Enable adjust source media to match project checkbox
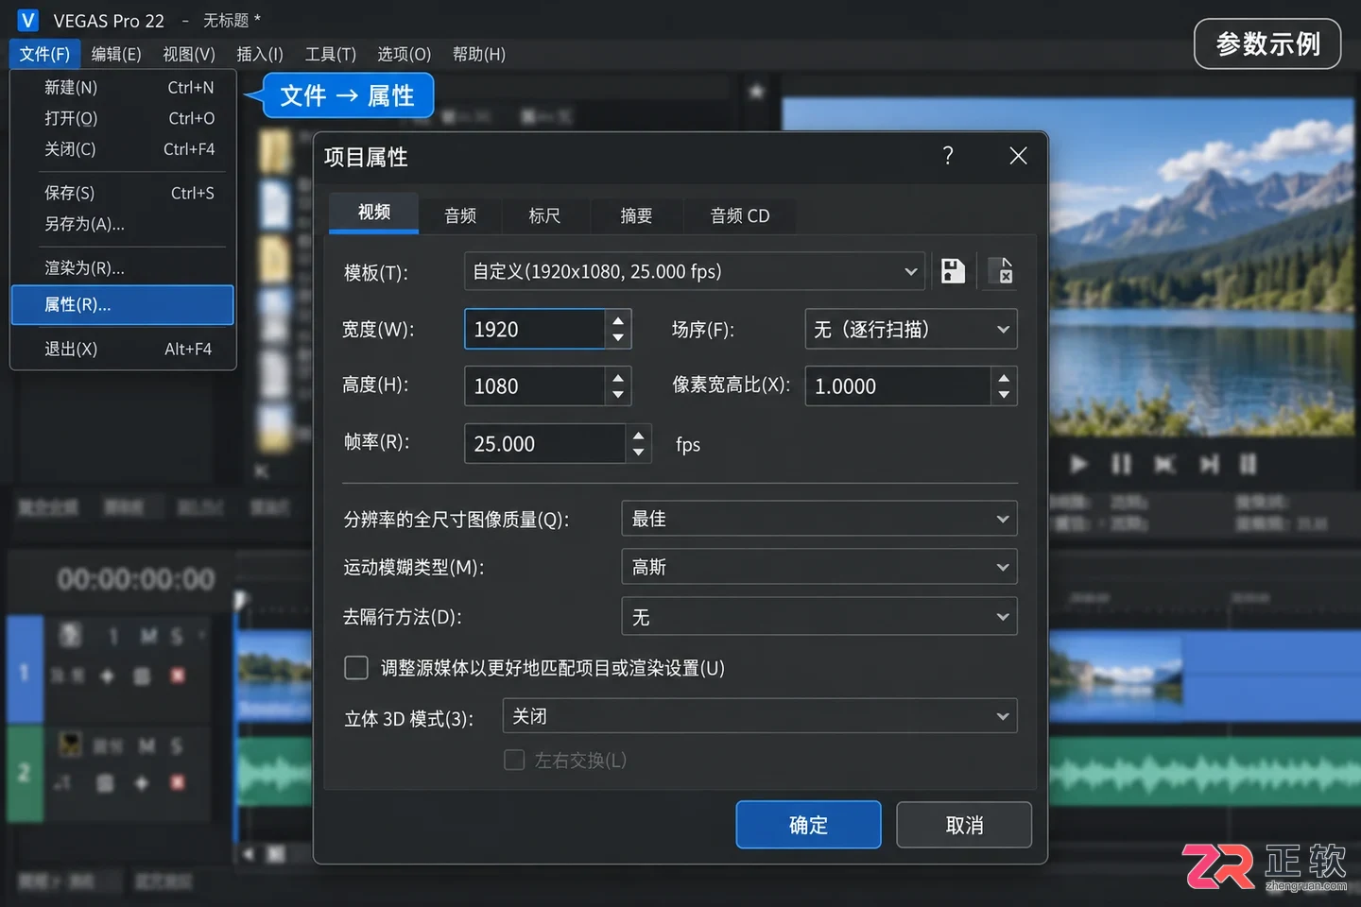The image size is (1361, 907). click(356, 668)
